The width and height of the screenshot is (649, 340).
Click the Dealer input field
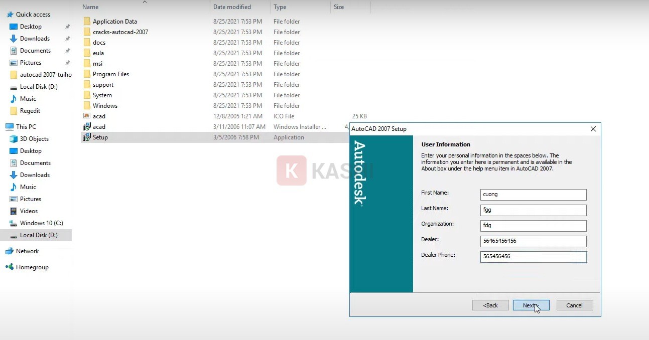(x=533, y=241)
